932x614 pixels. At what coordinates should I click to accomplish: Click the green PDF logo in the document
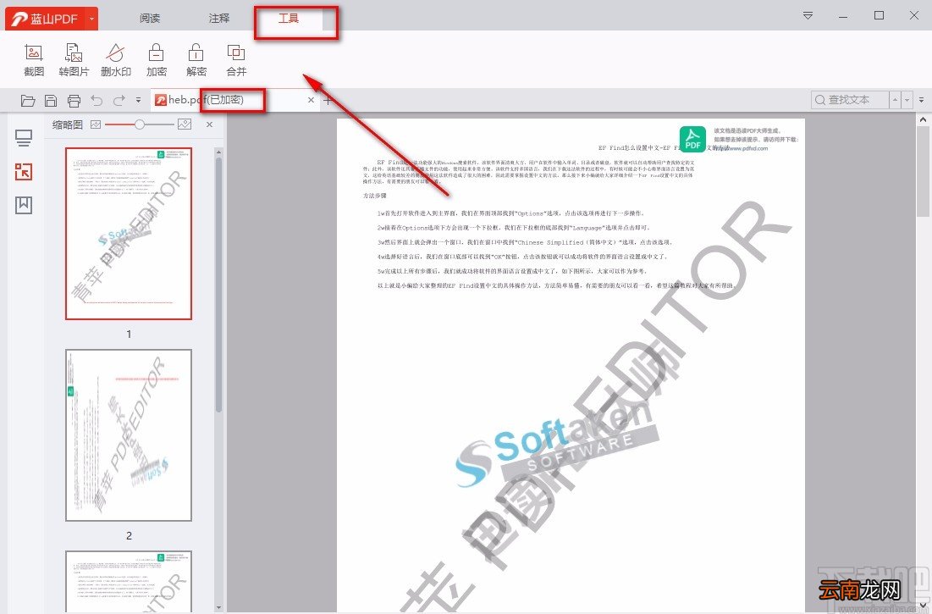693,139
